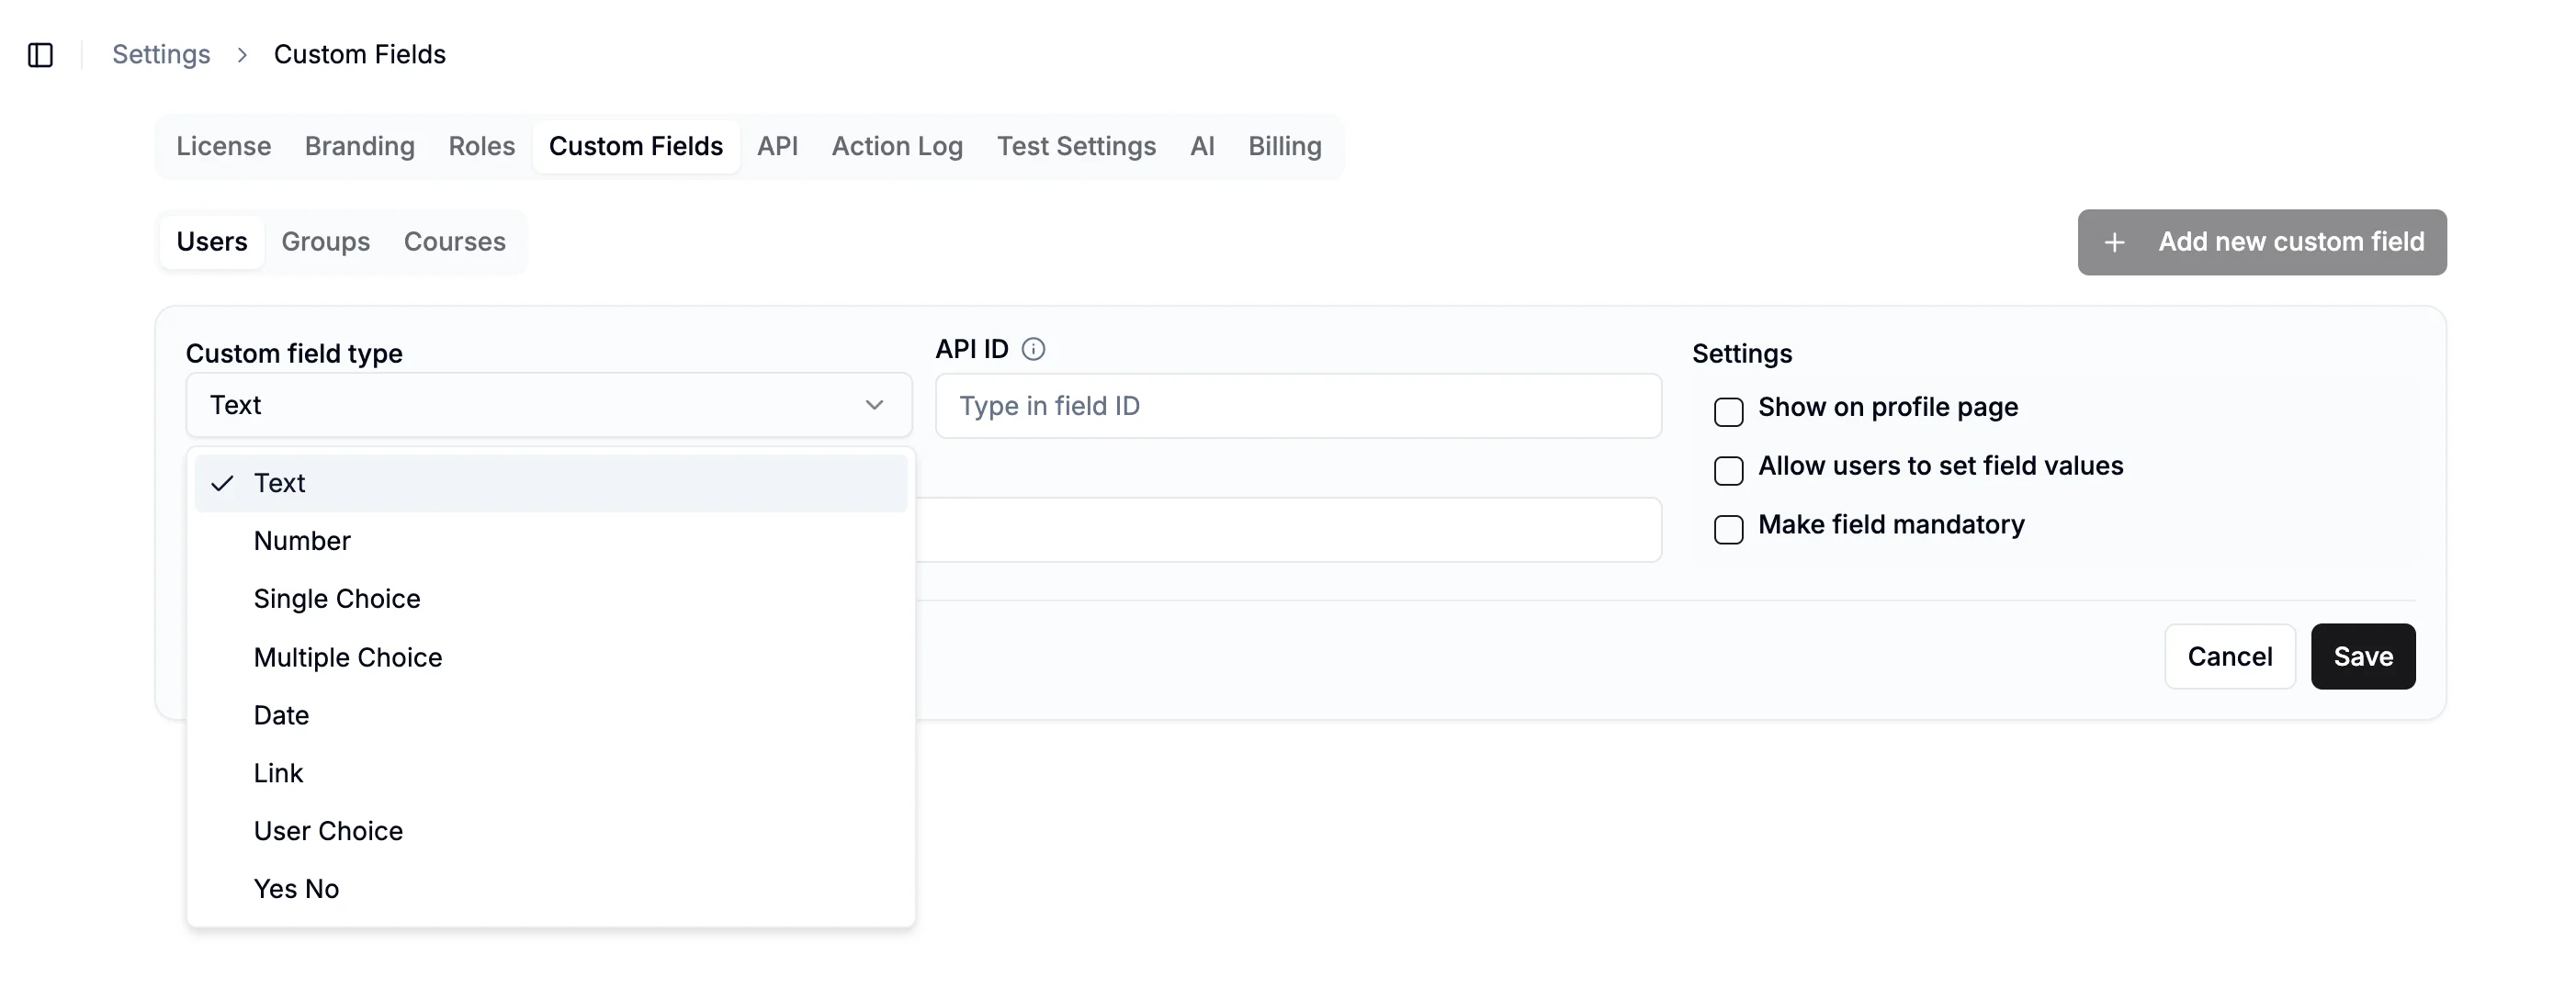Switch to the Groups sub-tab
The width and height of the screenshot is (2576, 999).
coord(325,241)
